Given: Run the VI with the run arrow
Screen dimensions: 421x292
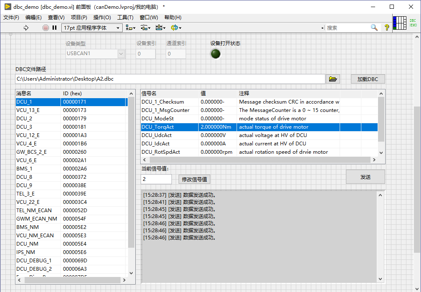Looking at the screenshot, I should 26,28.
